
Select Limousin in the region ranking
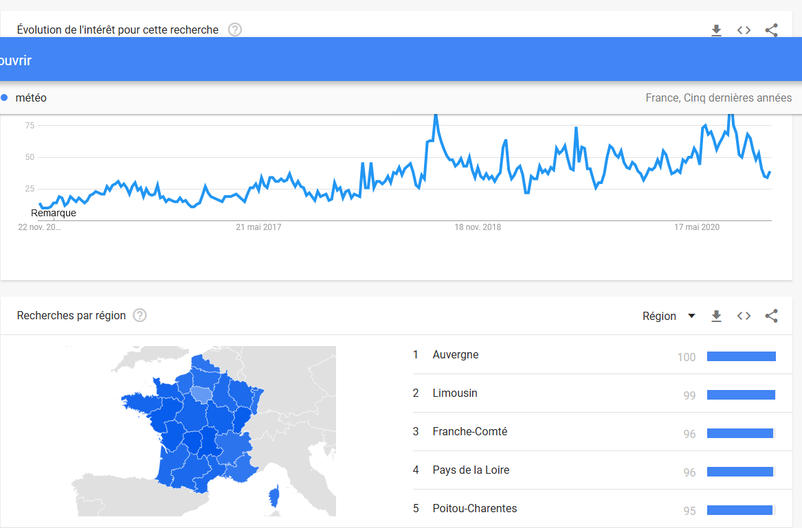(455, 393)
